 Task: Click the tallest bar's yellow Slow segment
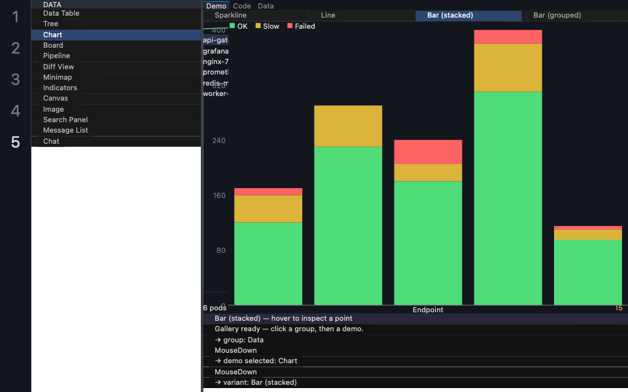(508, 67)
